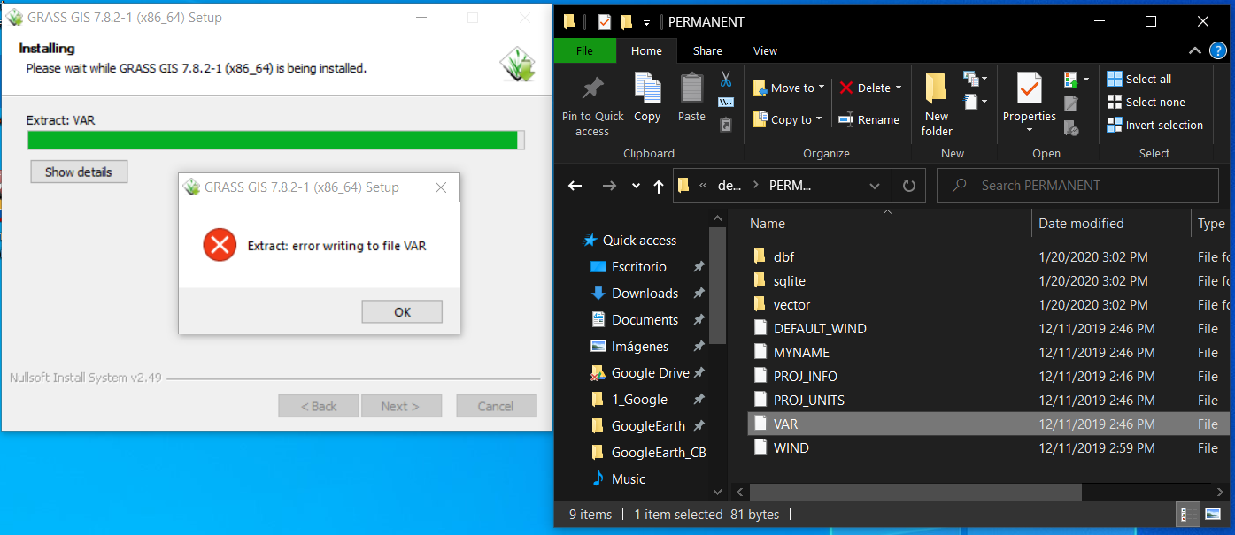Viewport: 1235px width, 535px height.
Task: Open Recent locations dropdown beside Forward
Action: (x=636, y=186)
